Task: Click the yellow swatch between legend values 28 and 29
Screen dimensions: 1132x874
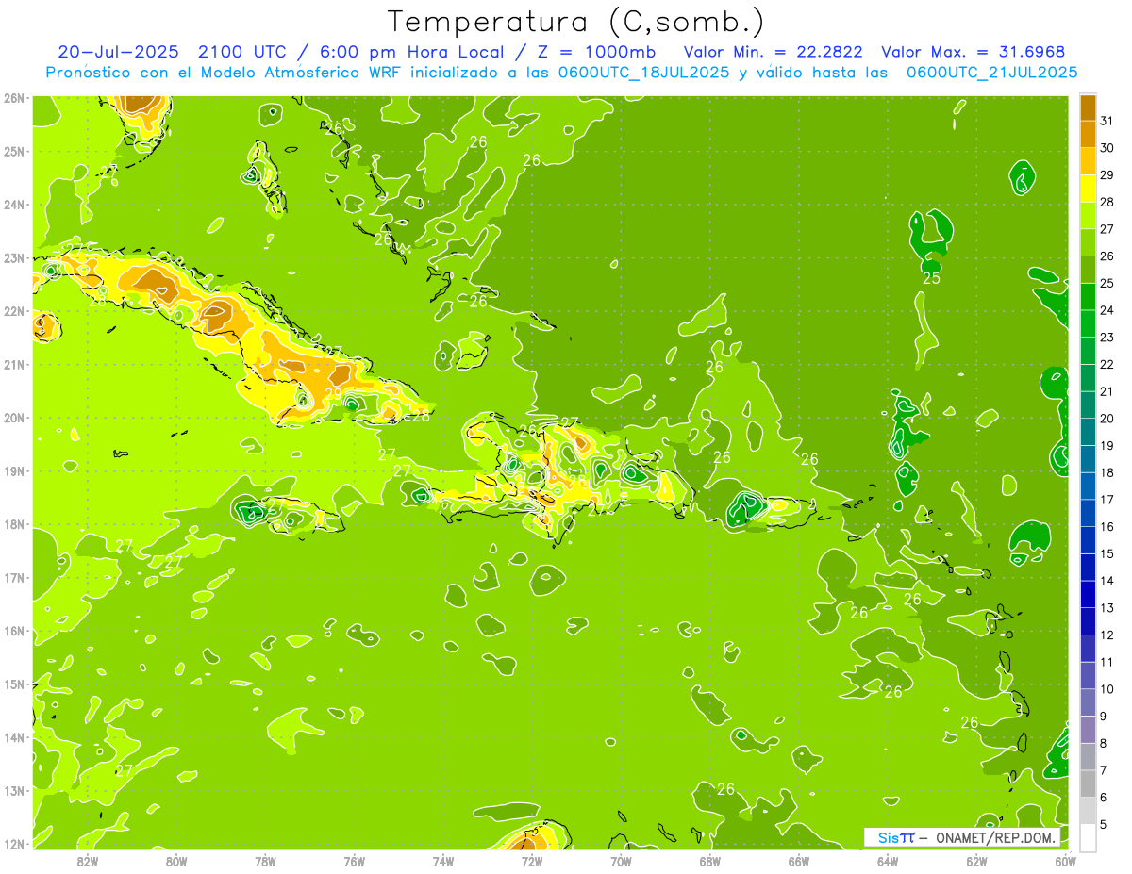Action: [1088, 189]
